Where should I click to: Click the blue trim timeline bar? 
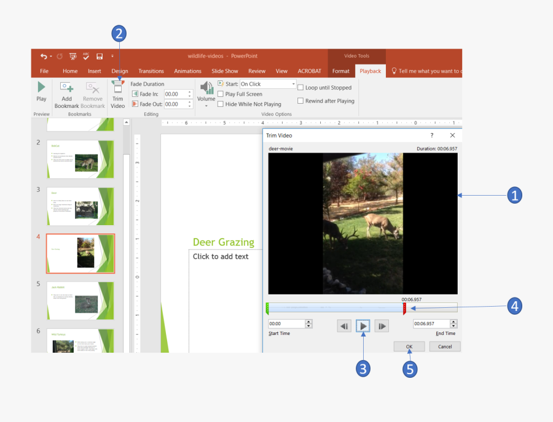coord(336,308)
